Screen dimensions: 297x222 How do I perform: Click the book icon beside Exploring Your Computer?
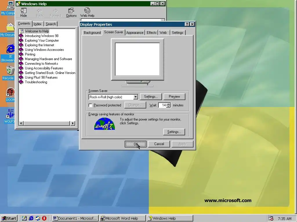coord(21,40)
